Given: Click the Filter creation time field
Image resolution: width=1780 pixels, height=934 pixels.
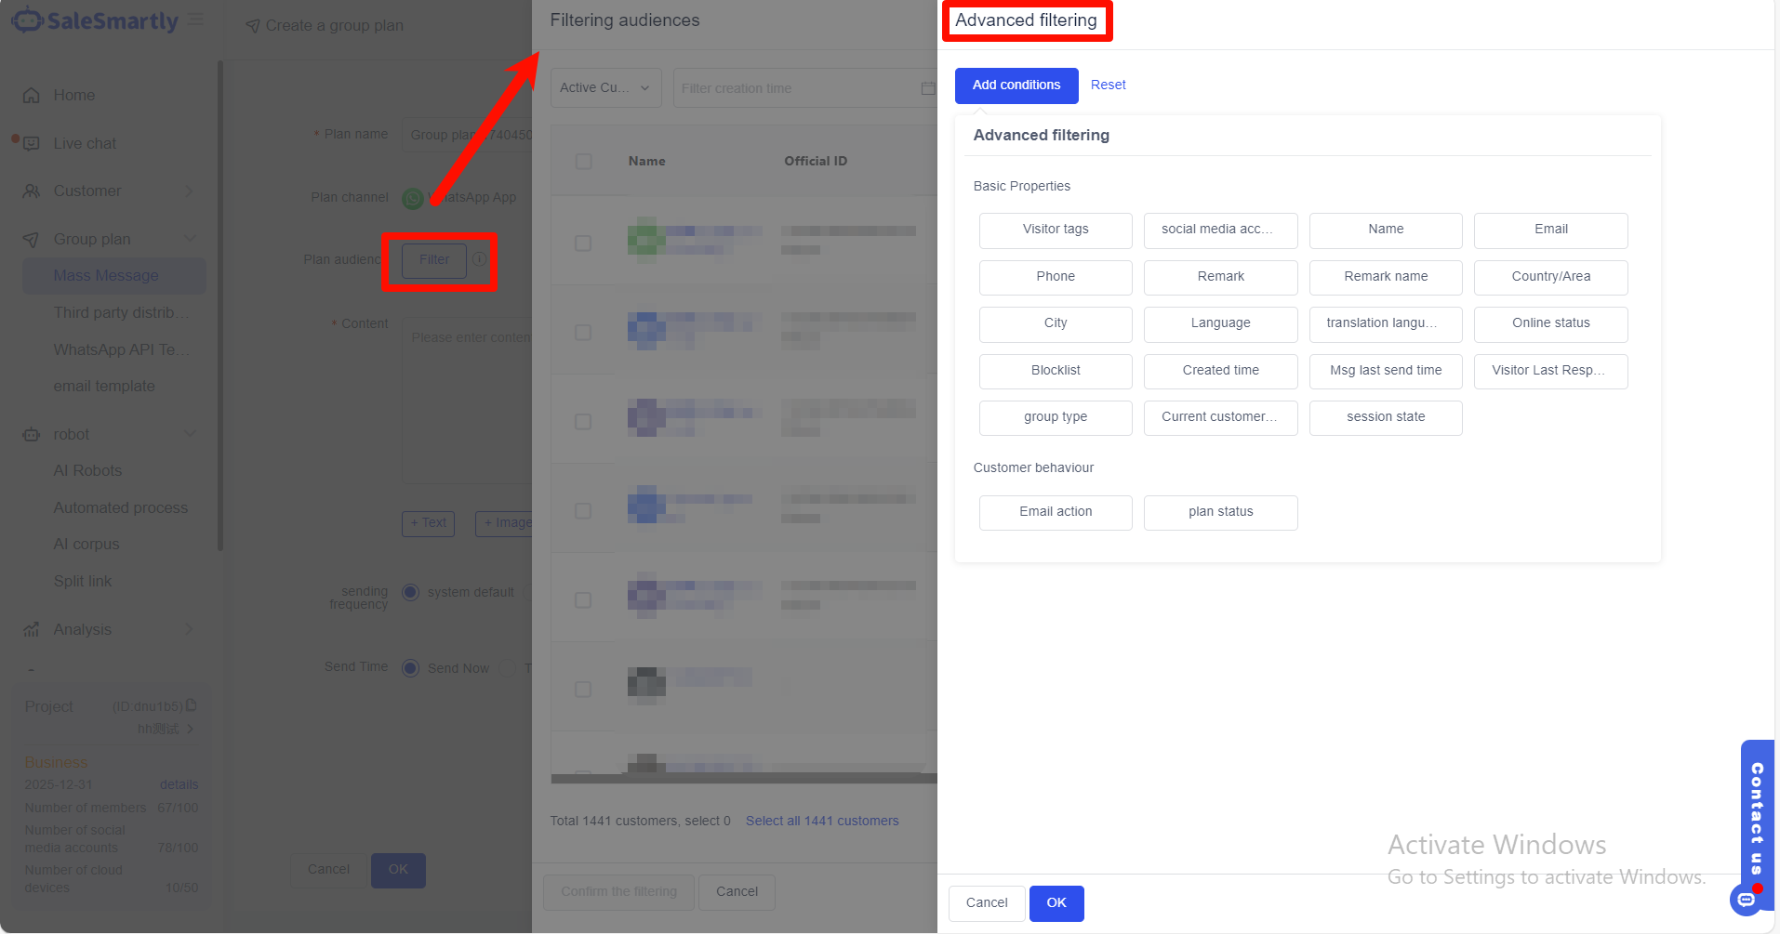Looking at the screenshot, I should [805, 88].
